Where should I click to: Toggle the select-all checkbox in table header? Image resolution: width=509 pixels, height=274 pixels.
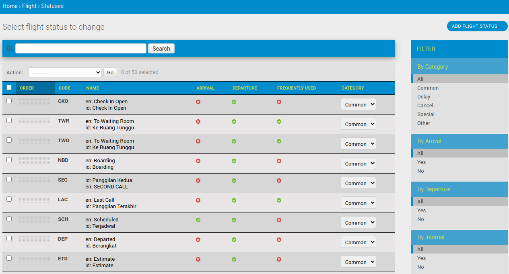[x=9, y=88]
